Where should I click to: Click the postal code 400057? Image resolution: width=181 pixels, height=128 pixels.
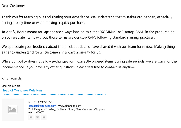(39, 113)
